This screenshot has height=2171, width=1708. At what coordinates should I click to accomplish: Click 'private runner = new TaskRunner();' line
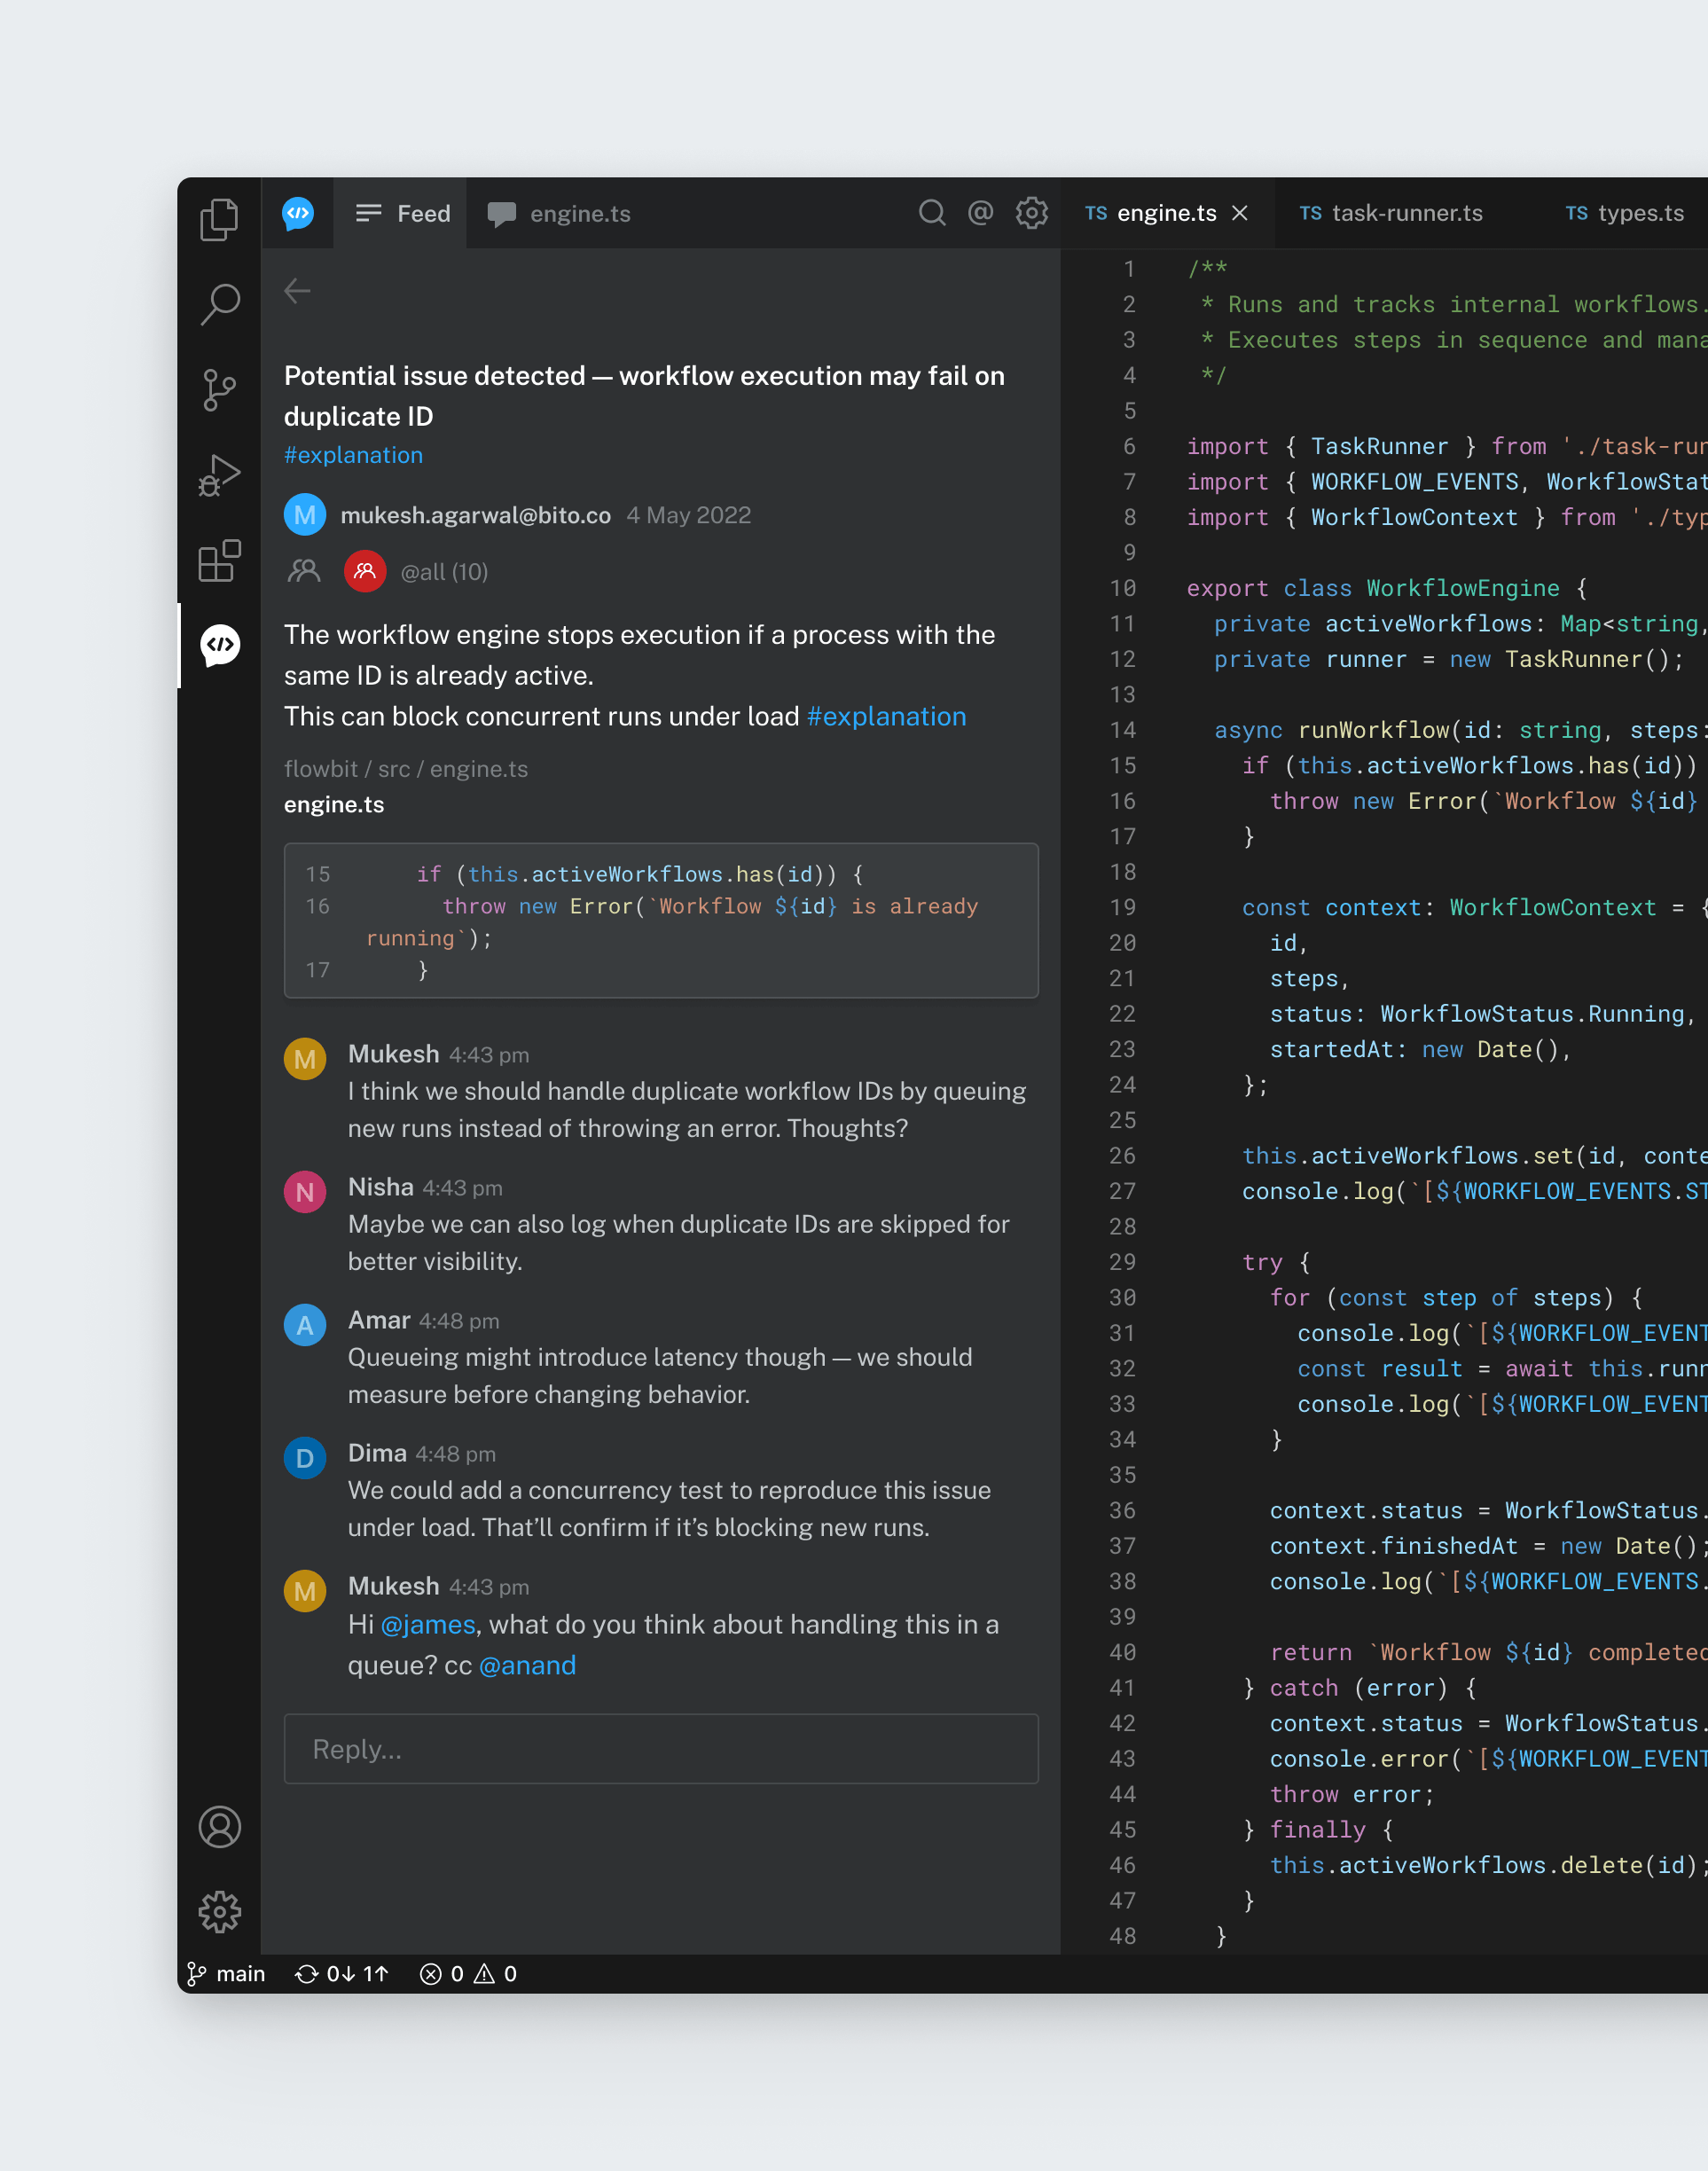1449,659
